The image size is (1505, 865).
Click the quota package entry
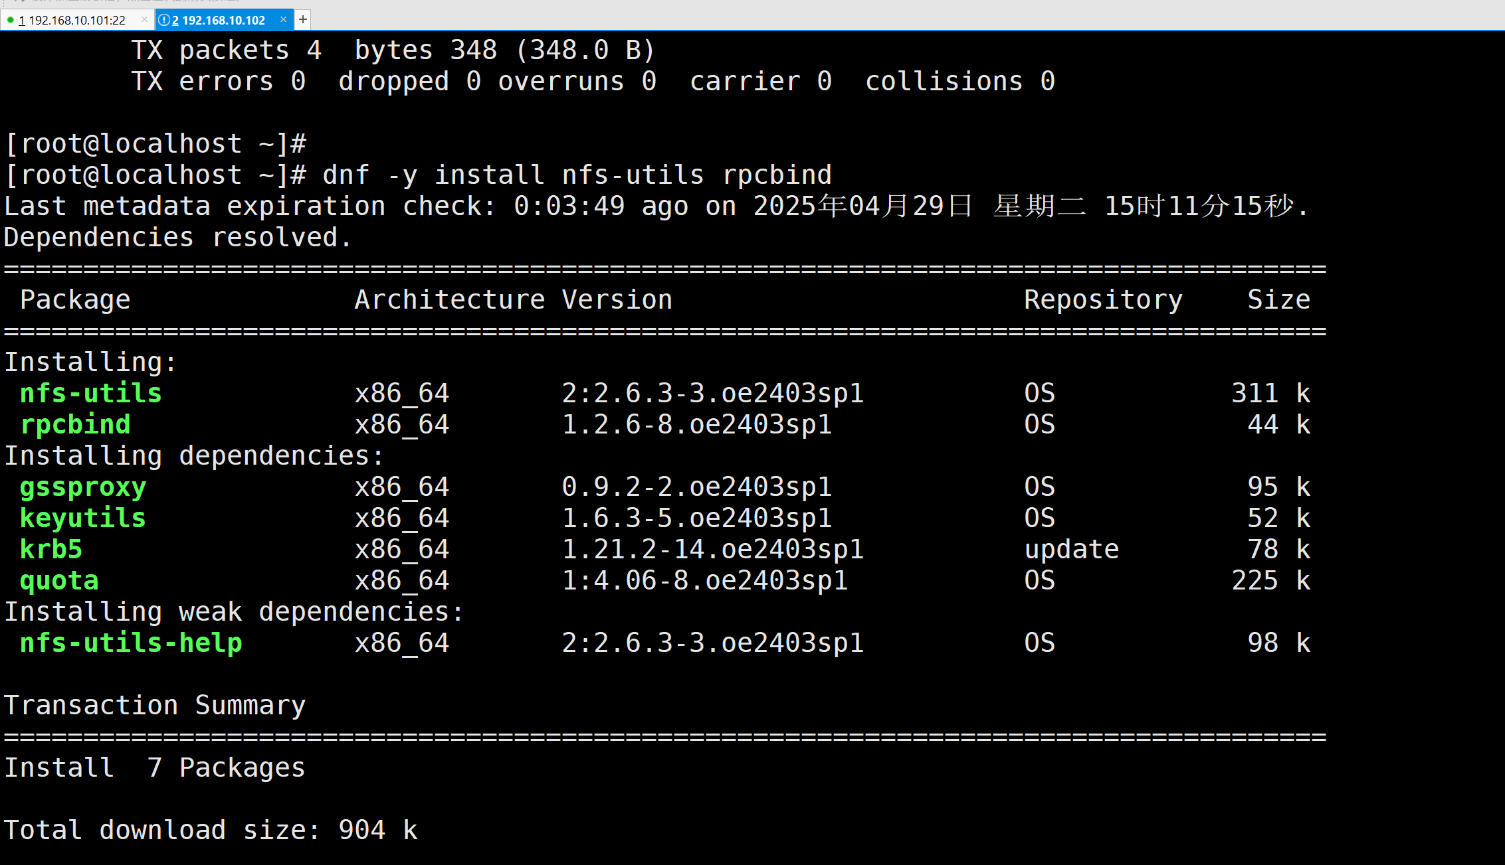point(59,580)
